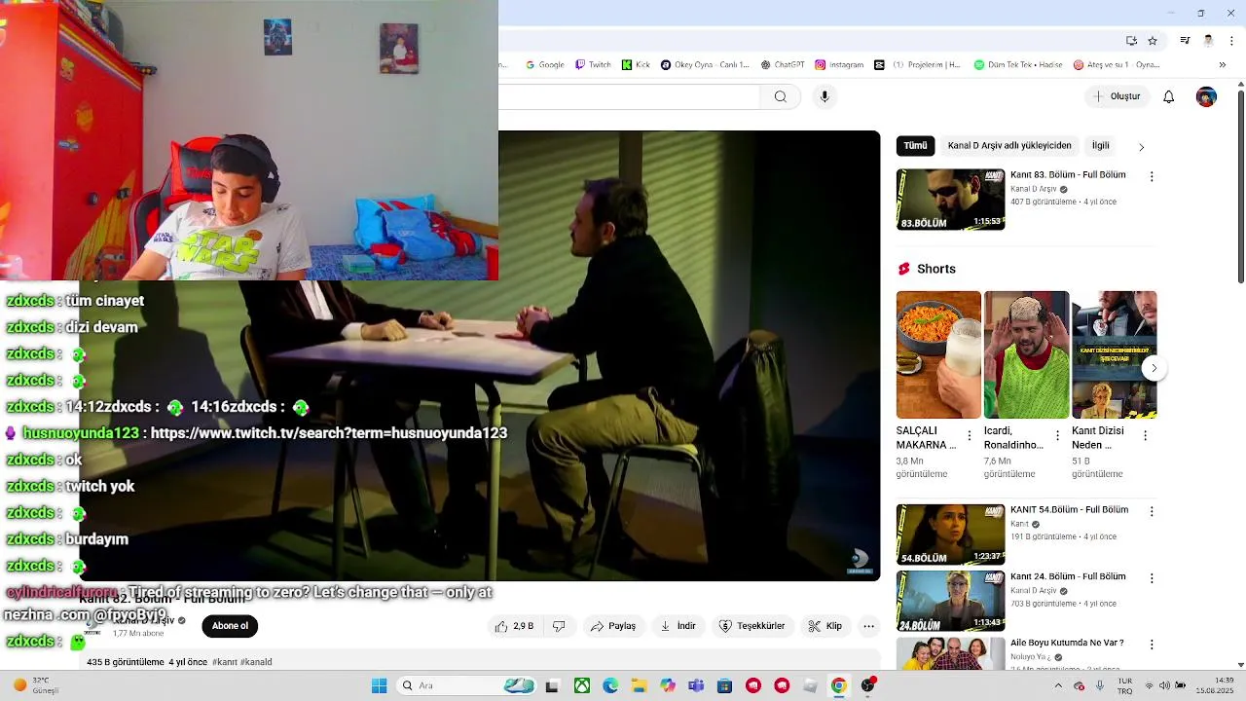1246x701 pixels.
Task: Open Kanıt 83. Bölüm video thumbnail
Action: pyautogui.click(x=950, y=200)
